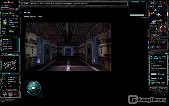
Task: Switch to Senate Channel
Action: point(7,46)
